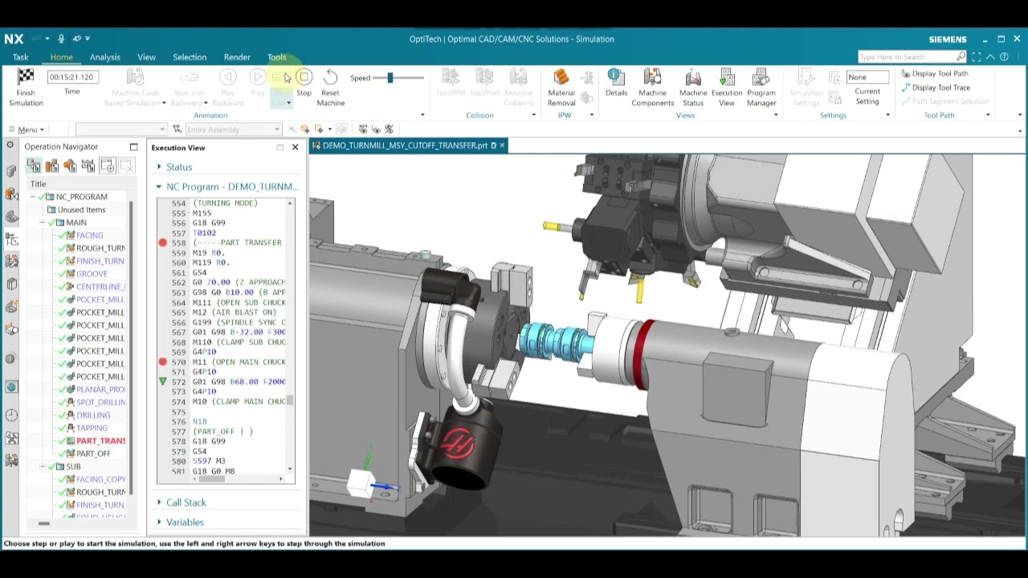This screenshot has height=578, width=1028.
Task: Collapse the NC Program section
Action: (x=158, y=186)
